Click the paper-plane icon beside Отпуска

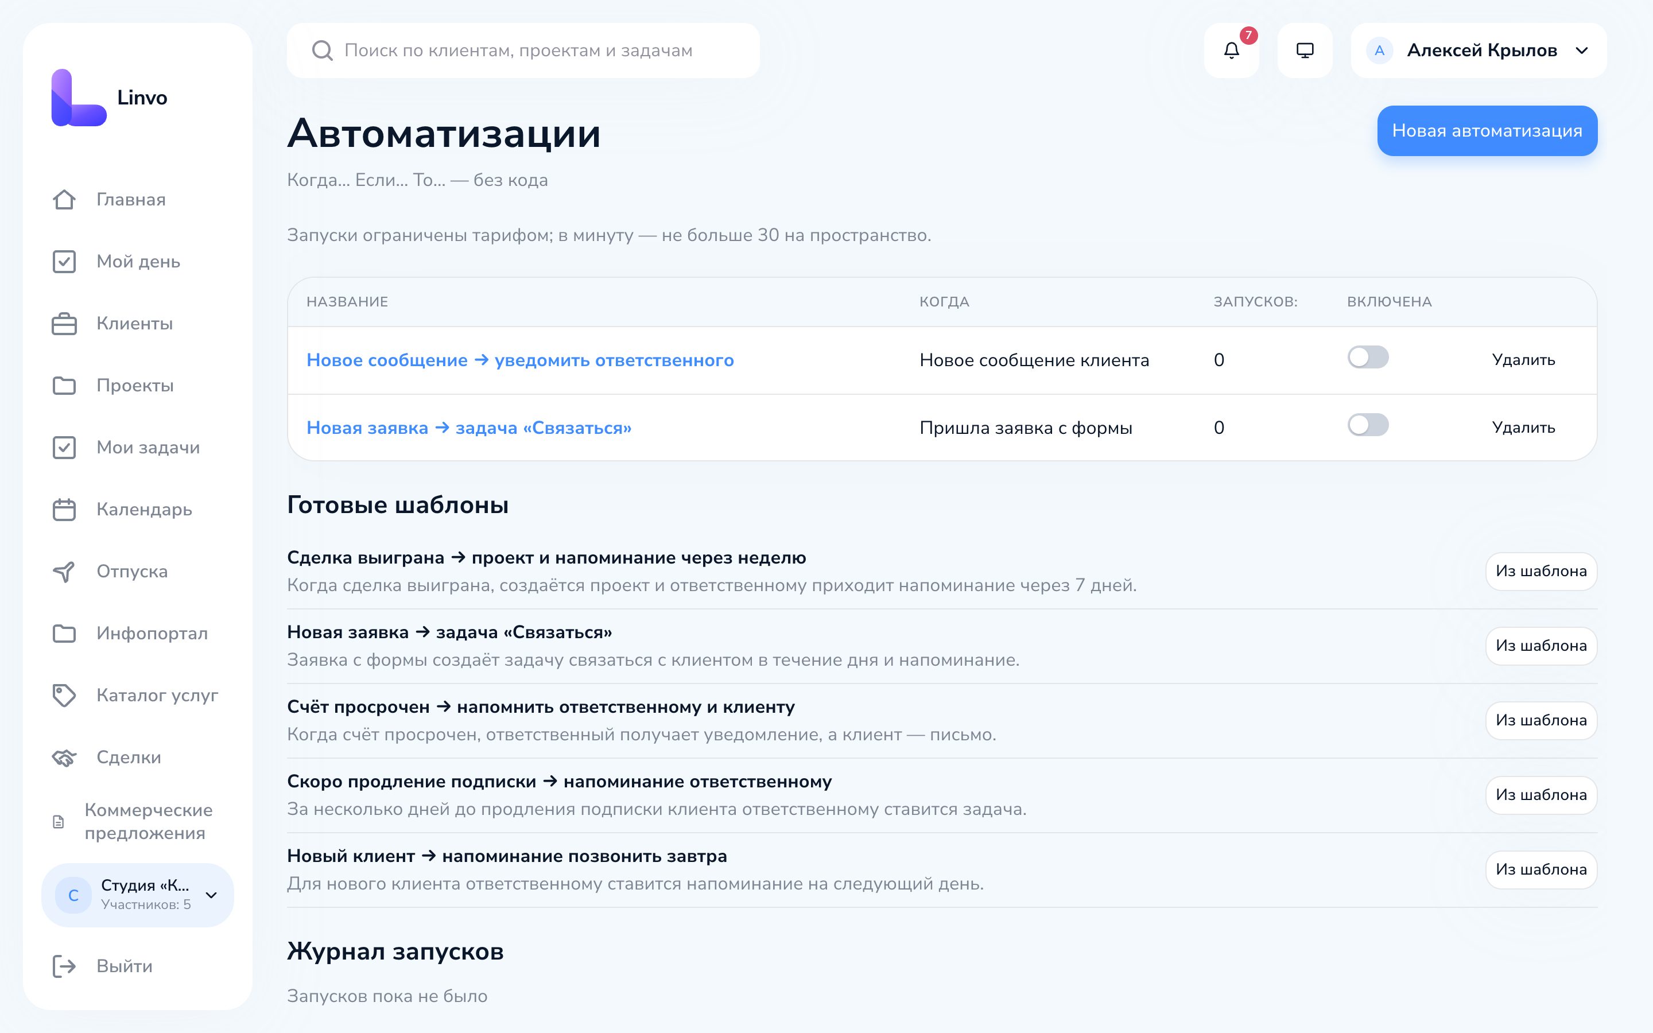click(x=64, y=571)
